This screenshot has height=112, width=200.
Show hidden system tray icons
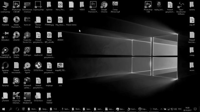tap(161, 109)
